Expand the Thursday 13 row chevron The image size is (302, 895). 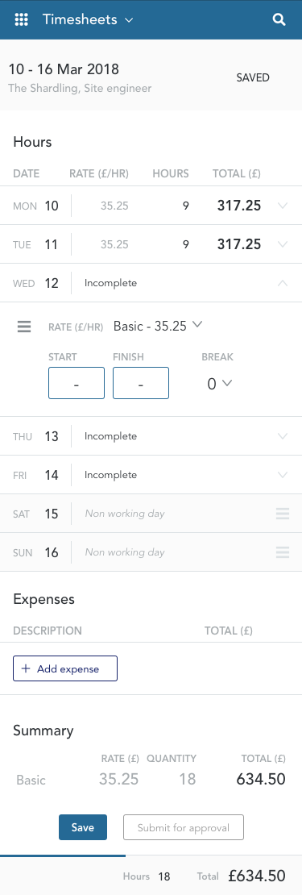(282, 436)
